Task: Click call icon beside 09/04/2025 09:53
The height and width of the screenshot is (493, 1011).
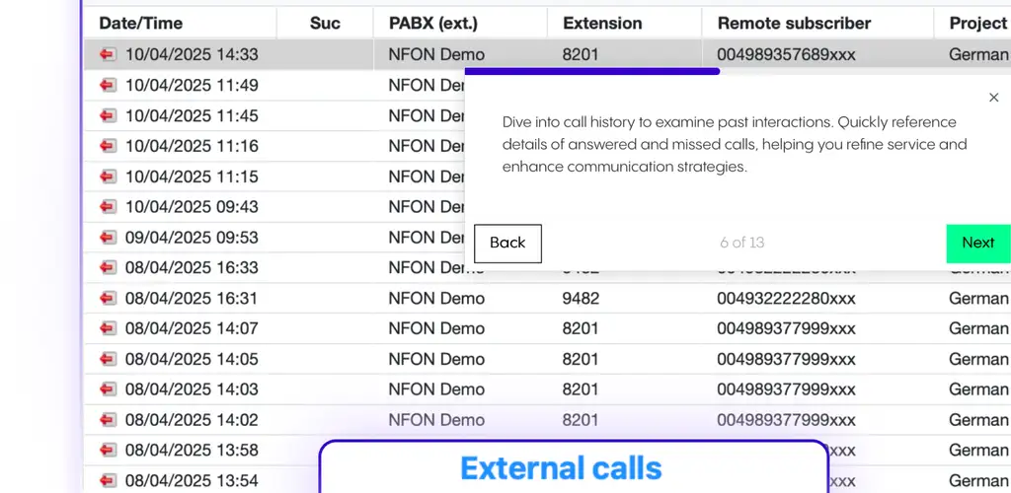Action: pyautogui.click(x=108, y=238)
